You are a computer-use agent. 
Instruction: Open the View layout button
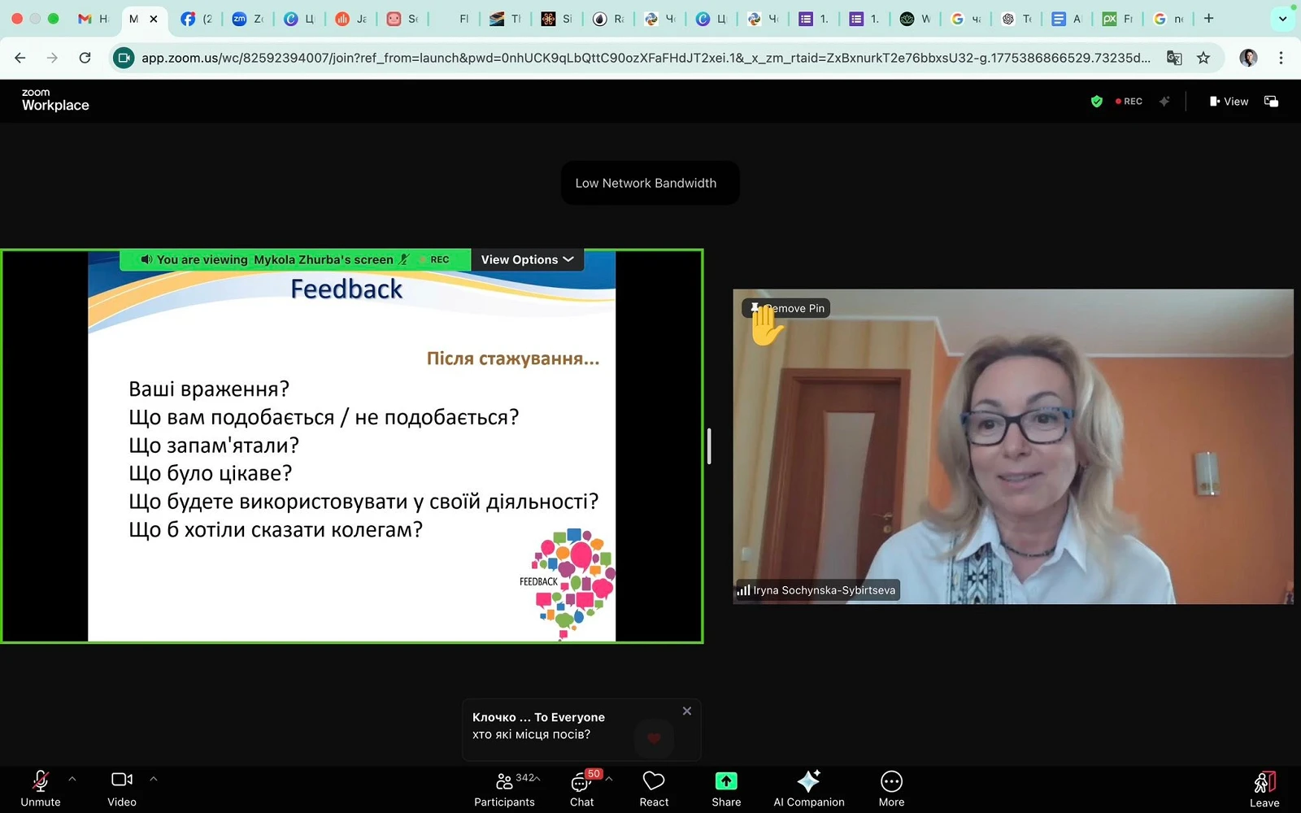[1229, 102]
